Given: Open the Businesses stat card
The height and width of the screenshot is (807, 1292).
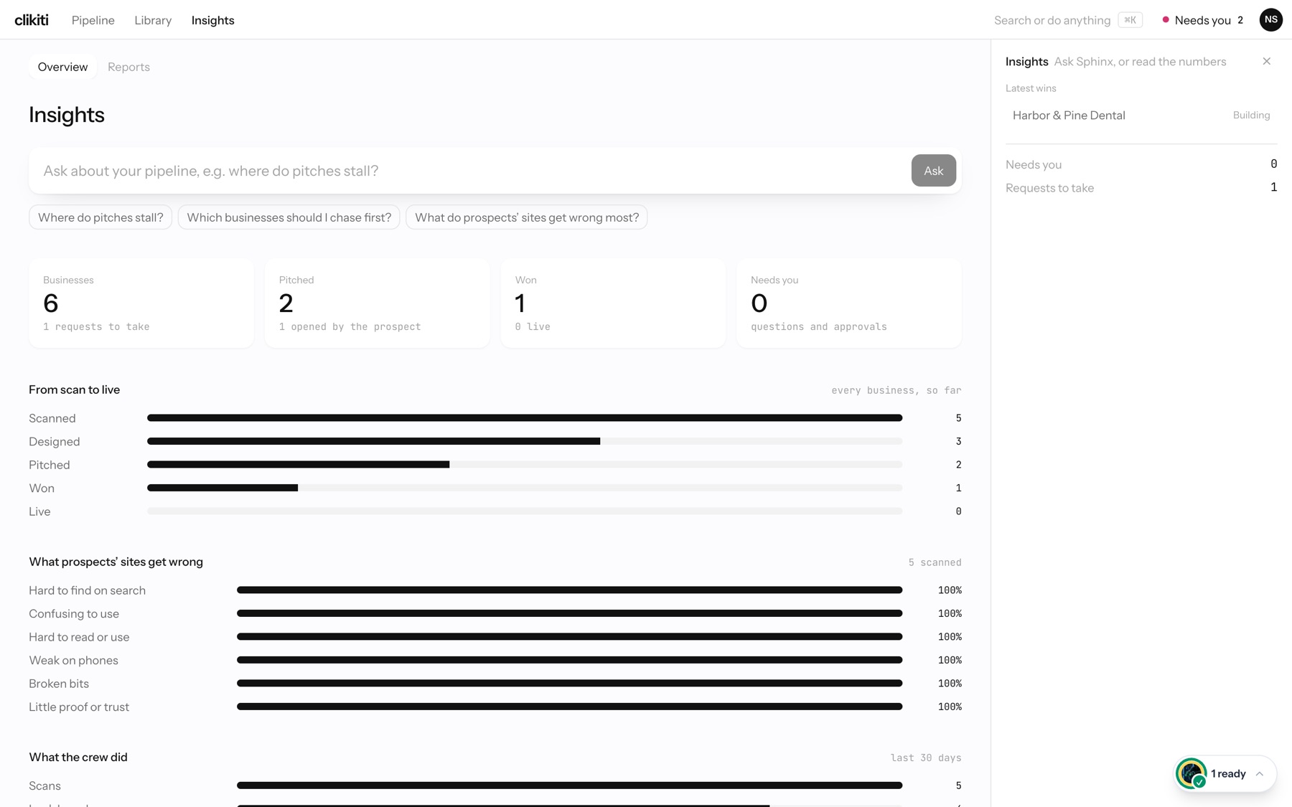Looking at the screenshot, I should coord(141,303).
